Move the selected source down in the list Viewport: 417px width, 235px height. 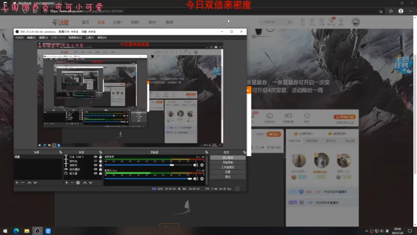[91, 183]
